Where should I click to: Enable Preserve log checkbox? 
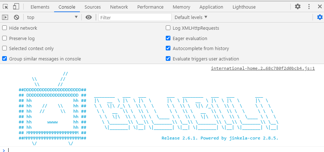point(5,38)
